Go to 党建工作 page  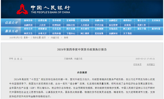[x=142, y=25]
